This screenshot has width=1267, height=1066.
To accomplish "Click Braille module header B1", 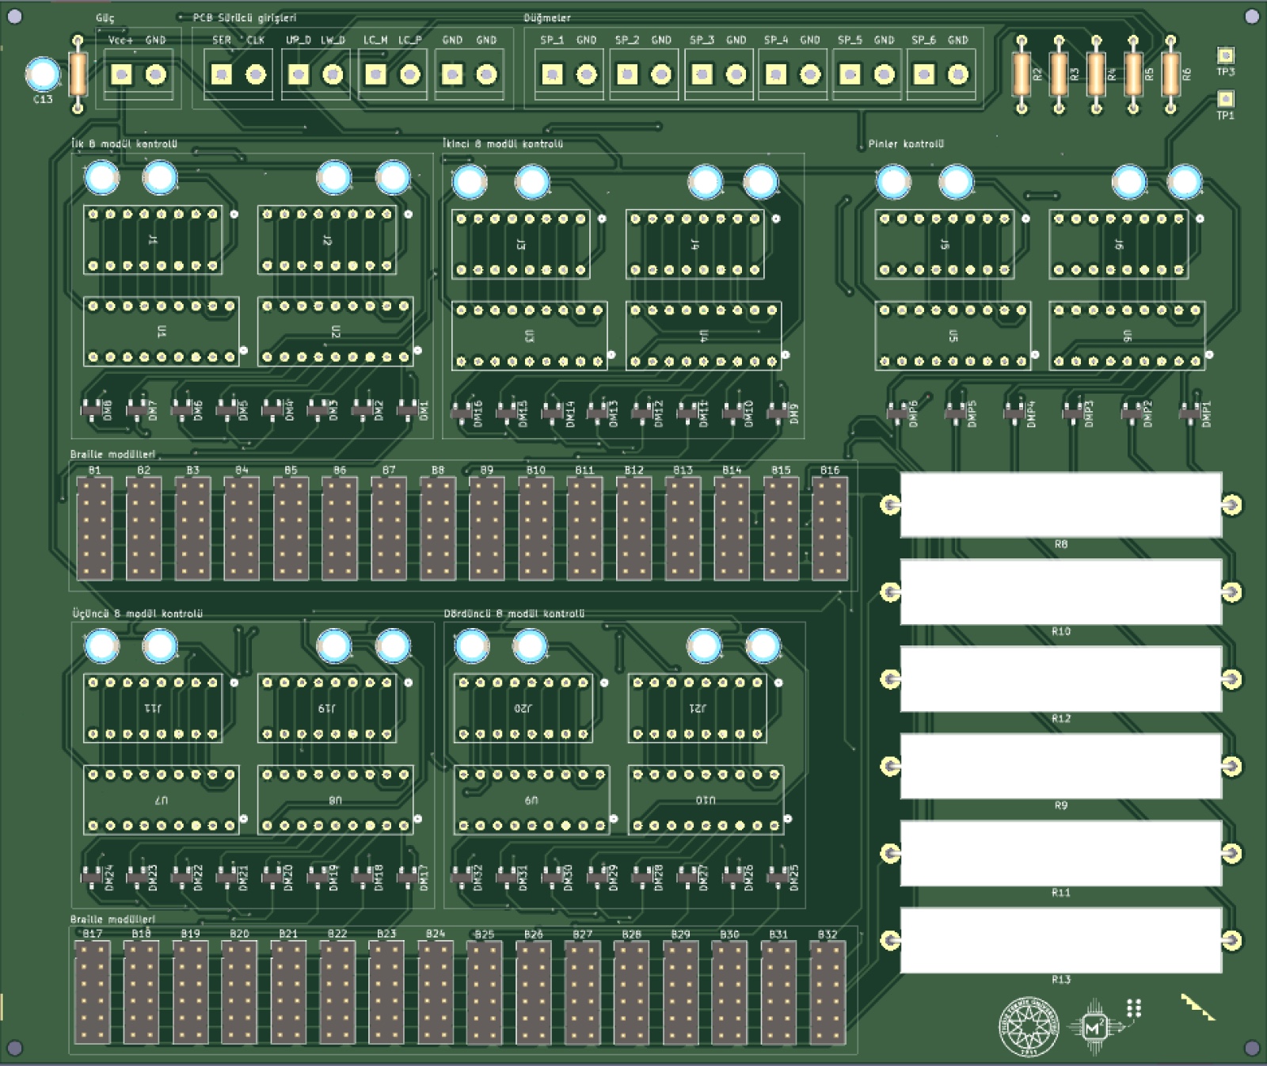I will (x=94, y=528).
